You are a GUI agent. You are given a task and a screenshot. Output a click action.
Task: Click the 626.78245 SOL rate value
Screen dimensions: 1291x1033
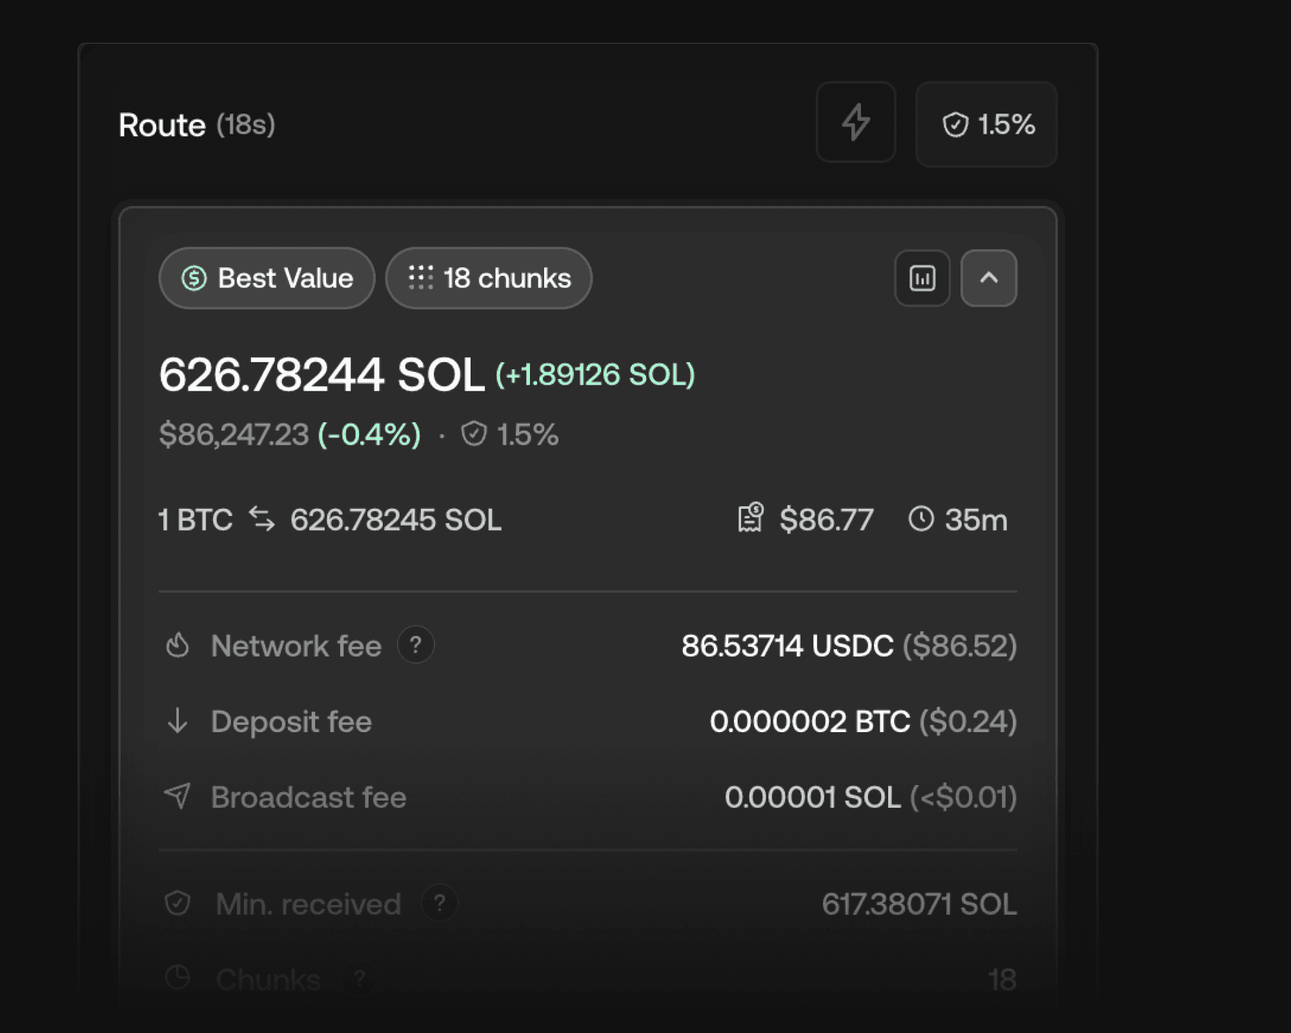pos(396,520)
